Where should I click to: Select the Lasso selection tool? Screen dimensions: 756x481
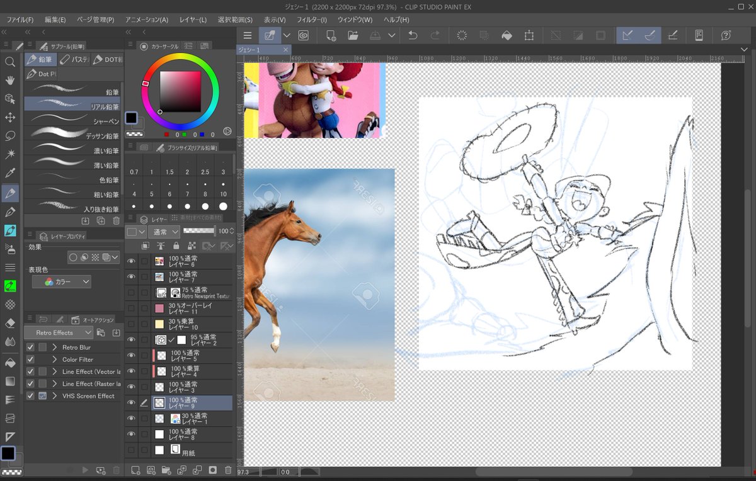coord(10,136)
